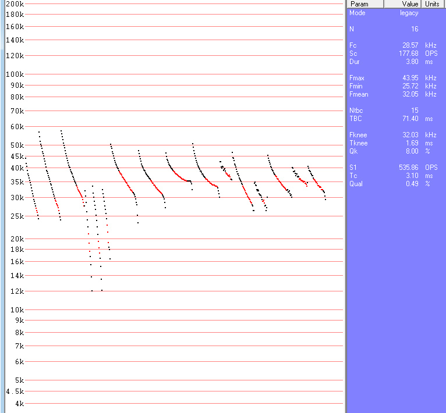Image resolution: width=446 pixels, height=413 pixels.
Task: Select the N parameter label
Action: click(351, 29)
